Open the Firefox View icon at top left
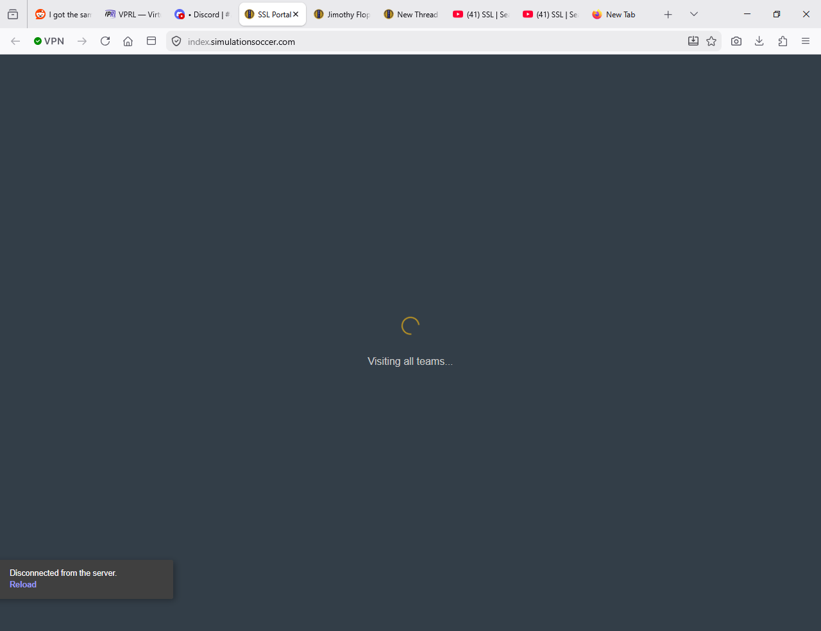The width and height of the screenshot is (821, 631). 13,14
